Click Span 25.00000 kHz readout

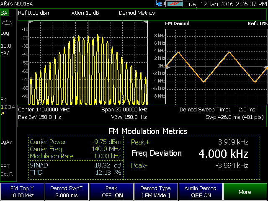(x=124, y=110)
